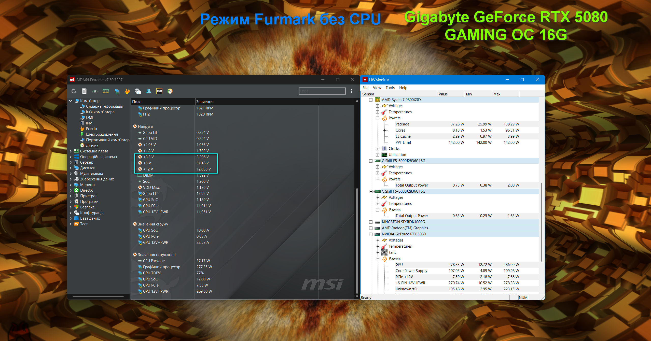Screen dimensions: 651x341
Task: Expand the Операційна система node
Action: tap(71, 157)
